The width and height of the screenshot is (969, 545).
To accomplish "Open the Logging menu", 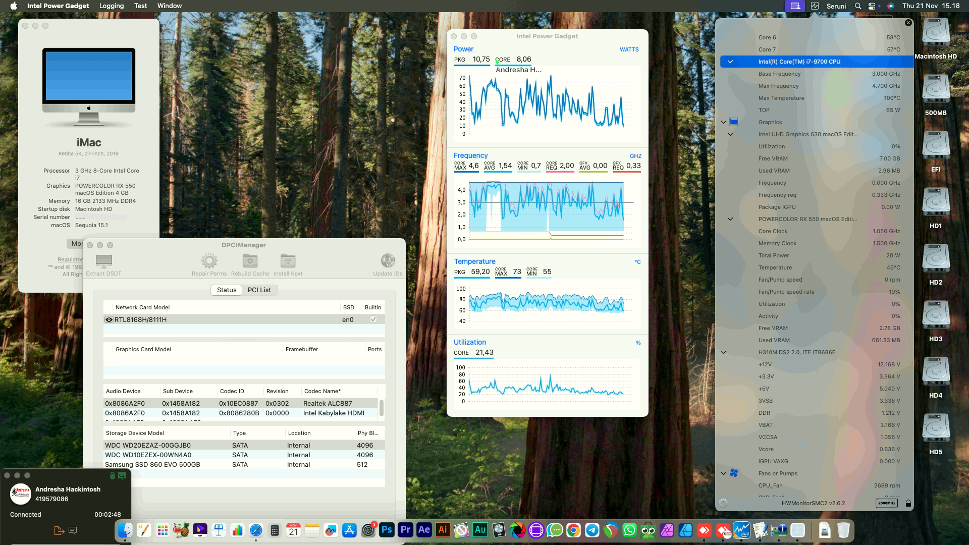I will (x=111, y=6).
